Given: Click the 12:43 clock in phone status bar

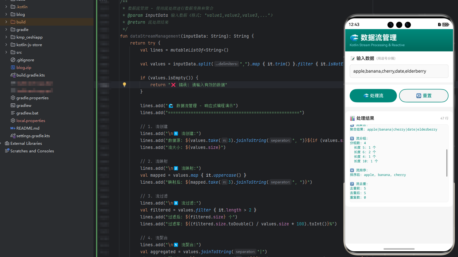Looking at the screenshot, I should [x=354, y=24].
